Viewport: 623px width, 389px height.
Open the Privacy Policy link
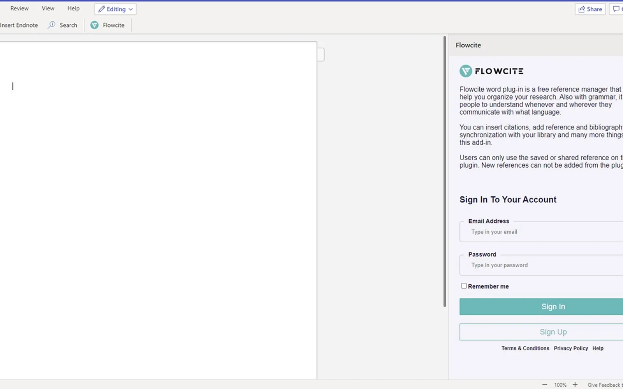coord(571,348)
